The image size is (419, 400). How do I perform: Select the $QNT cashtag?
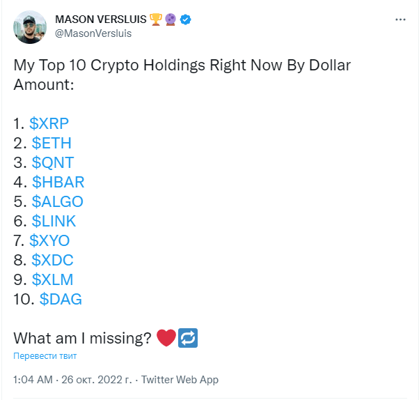click(x=53, y=162)
